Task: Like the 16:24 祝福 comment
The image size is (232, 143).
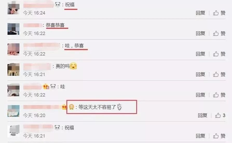Action: coord(219,13)
